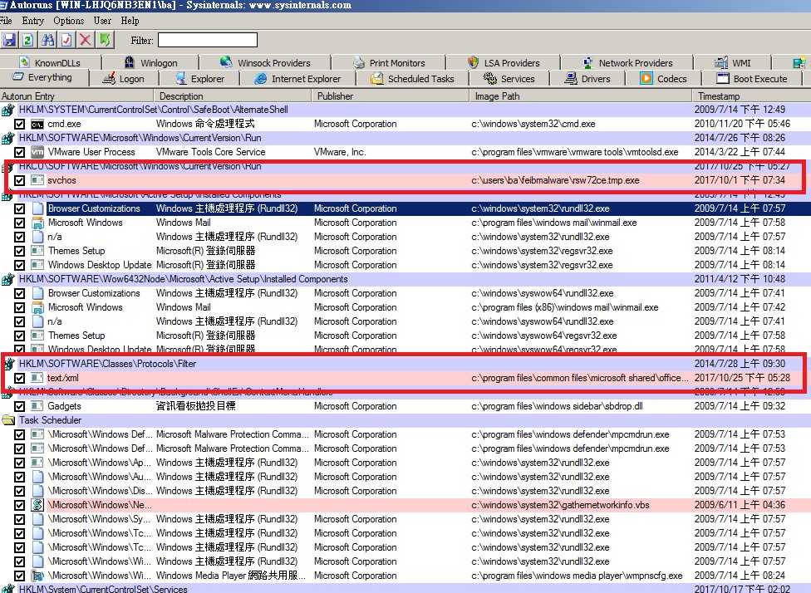
Task: Uncheck the wmpnscfg.exe scheduled task
Action: [x=20, y=576]
